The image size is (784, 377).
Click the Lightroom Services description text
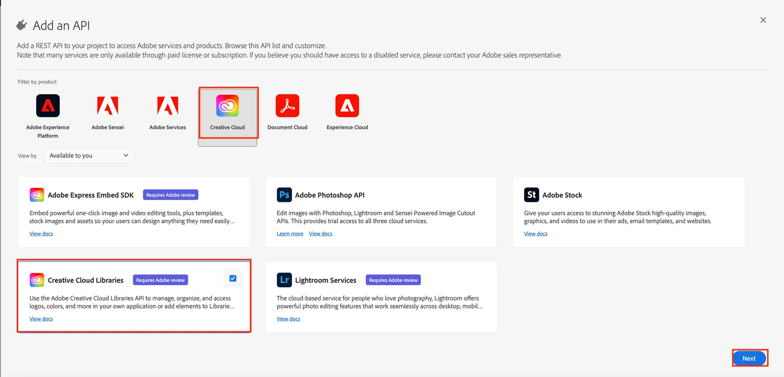(380, 302)
